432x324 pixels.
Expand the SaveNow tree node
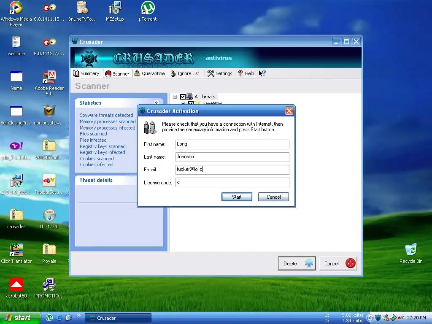pyautogui.click(x=183, y=103)
